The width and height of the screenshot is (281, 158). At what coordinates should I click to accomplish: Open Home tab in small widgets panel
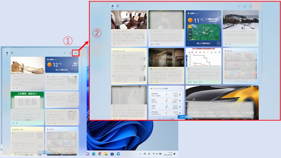pos(7,53)
